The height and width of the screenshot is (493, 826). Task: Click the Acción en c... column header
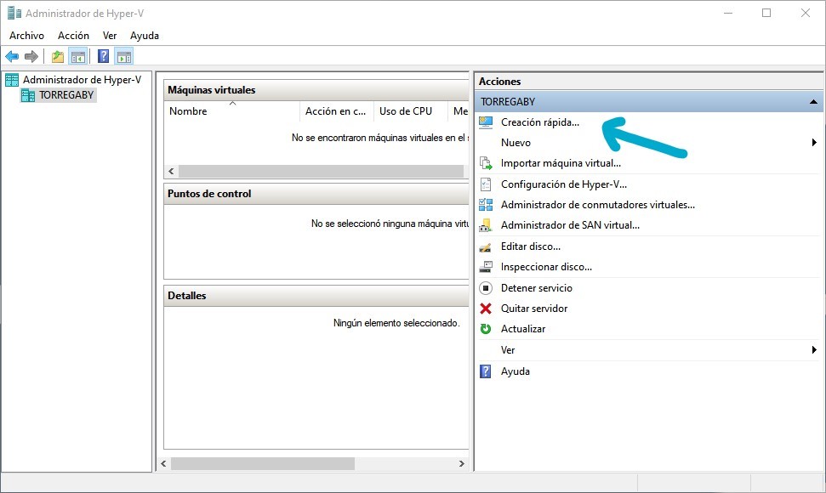(336, 111)
